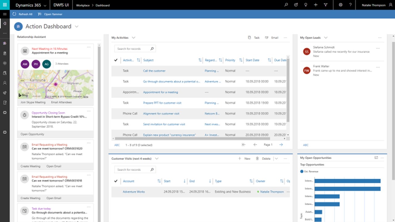Click Open Opportunity on the closing soon card
The height and width of the screenshot is (222, 395).
[x=32, y=134]
